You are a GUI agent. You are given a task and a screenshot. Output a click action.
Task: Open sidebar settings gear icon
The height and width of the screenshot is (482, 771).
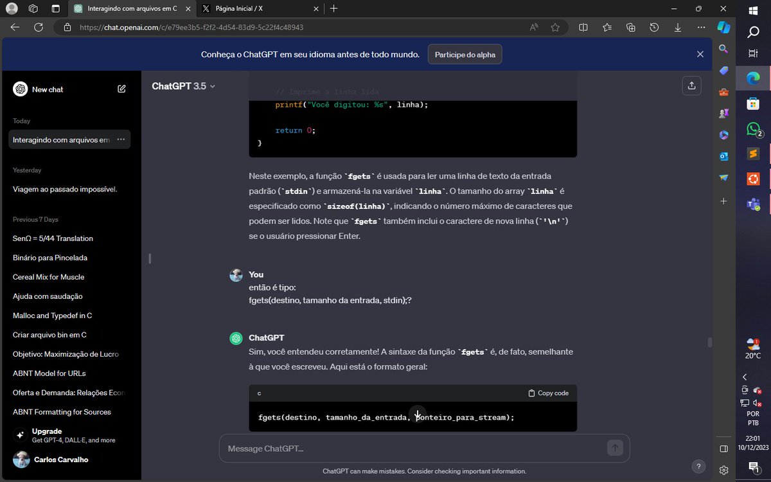[723, 470]
